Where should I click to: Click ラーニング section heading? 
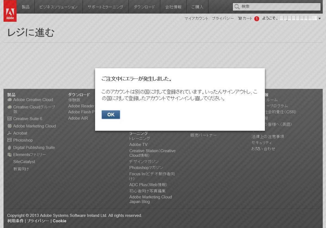(138, 133)
